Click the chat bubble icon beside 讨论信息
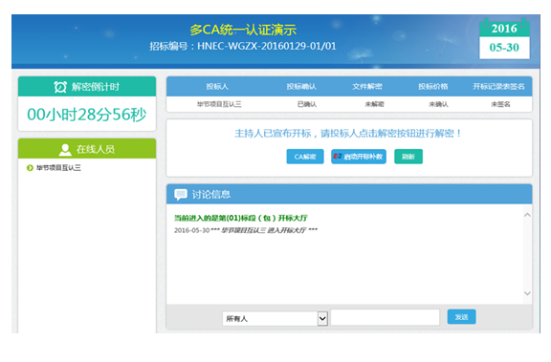Viewport: 551px width, 362px height. tap(181, 195)
